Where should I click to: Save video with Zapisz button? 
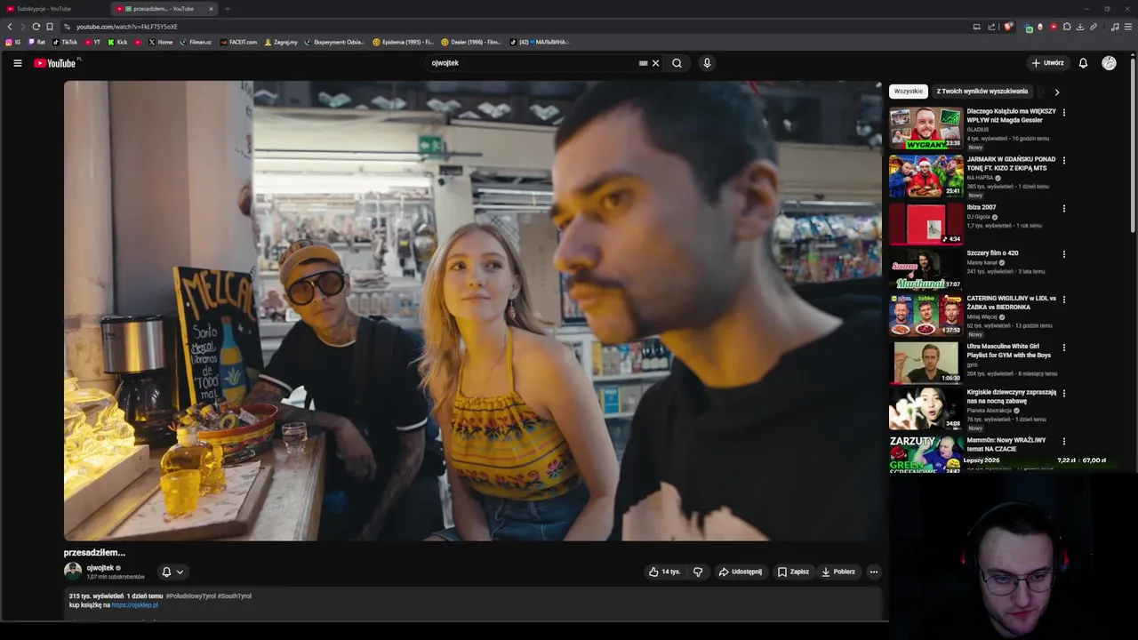point(793,572)
